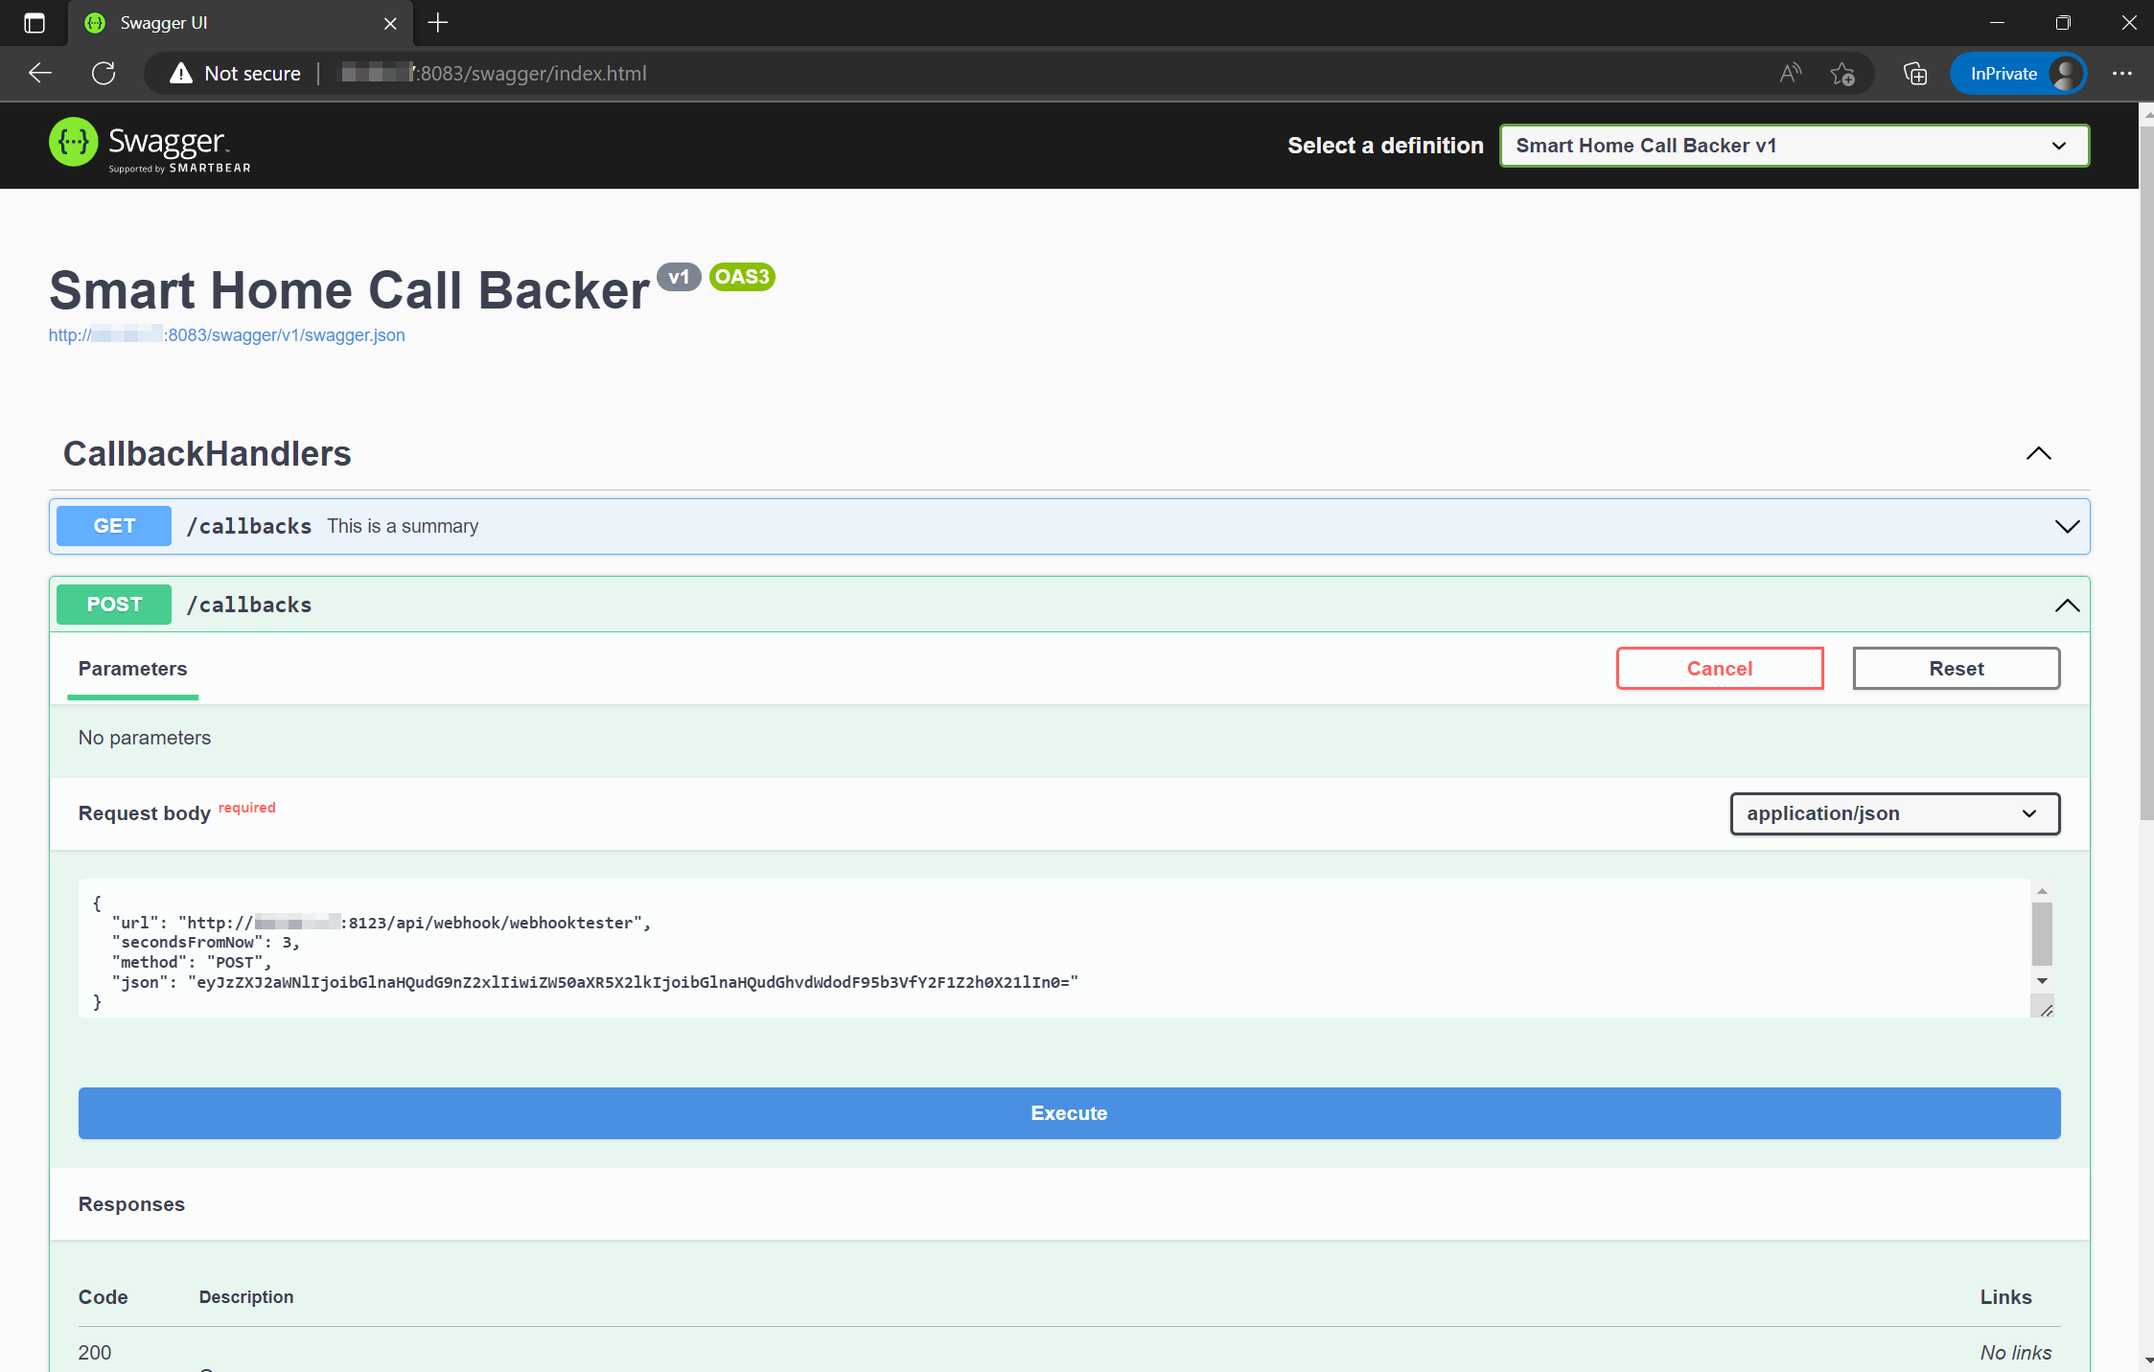Click the Not secure warning icon
This screenshot has height=1372, width=2154.
coord(181,74)
